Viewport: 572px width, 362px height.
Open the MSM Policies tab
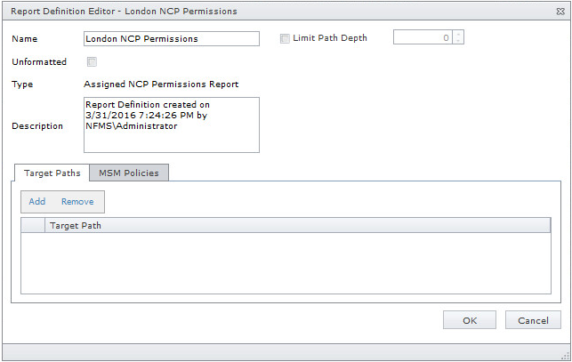129,173
